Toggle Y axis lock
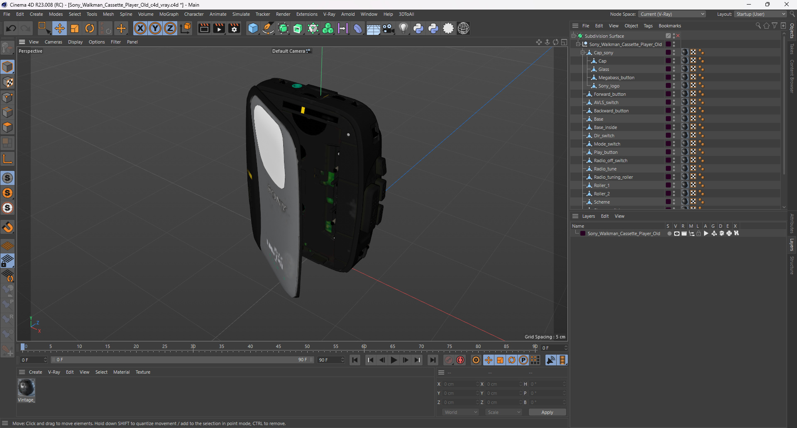Viewport: 797px width, 428px height. tap(155, 28)
